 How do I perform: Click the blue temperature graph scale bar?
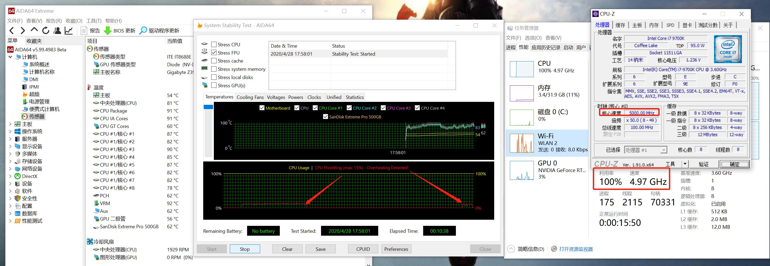[208, 107]
